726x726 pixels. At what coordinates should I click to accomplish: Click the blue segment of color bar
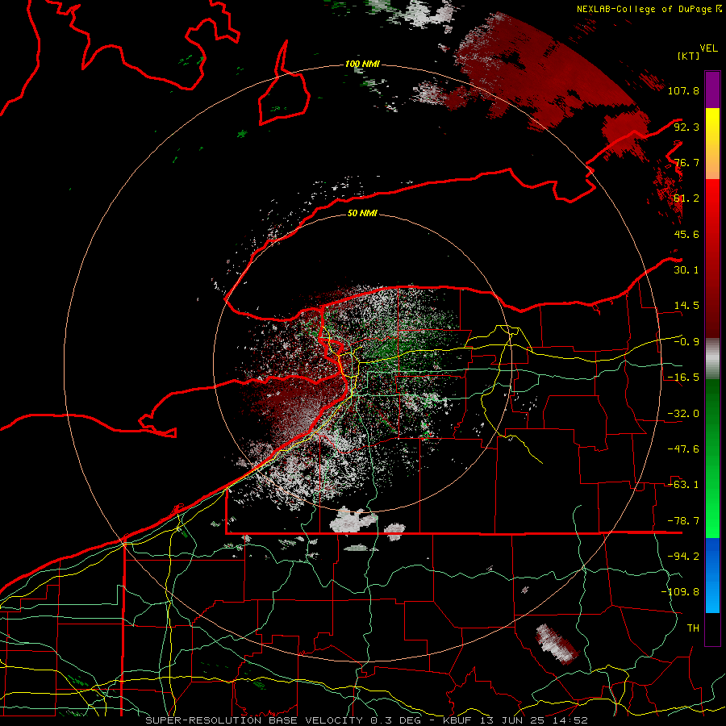point(712,575)
